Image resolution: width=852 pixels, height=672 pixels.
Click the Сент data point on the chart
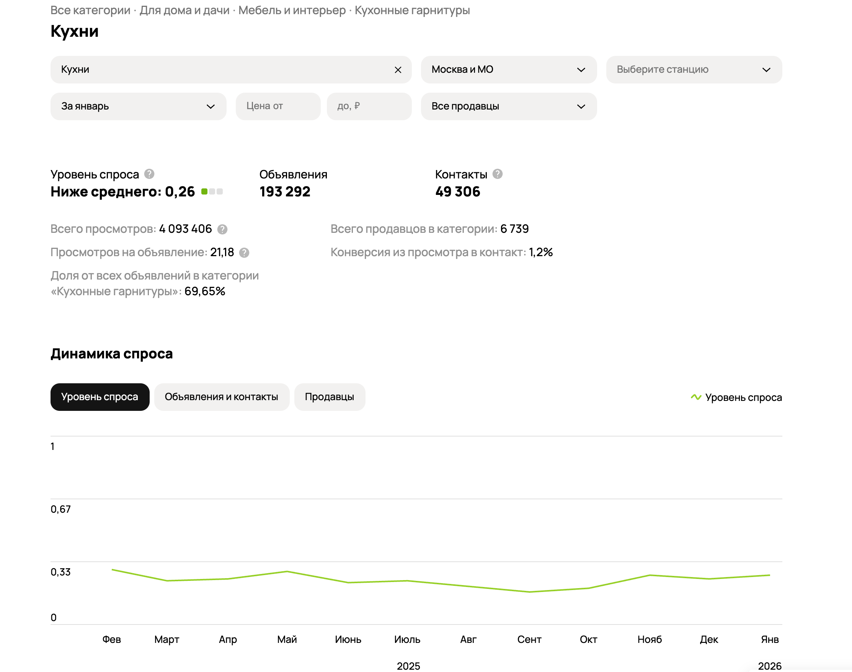coord(529,591)
